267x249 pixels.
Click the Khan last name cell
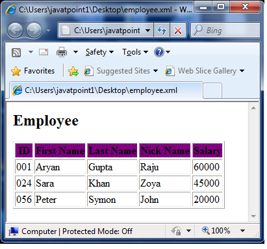(112, 183)
